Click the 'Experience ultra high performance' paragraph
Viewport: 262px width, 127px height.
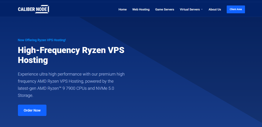[71, 85]
